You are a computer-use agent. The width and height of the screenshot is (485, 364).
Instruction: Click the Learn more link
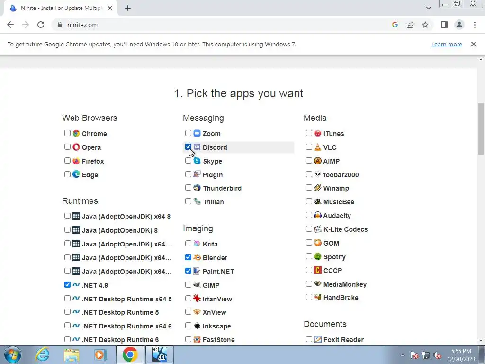[447, 44]
